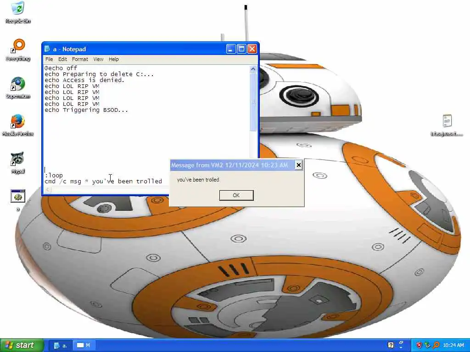Select the batch file 'a' desktop icon
The width and height of the screenshot is (470, 352).
coord(18,200)
